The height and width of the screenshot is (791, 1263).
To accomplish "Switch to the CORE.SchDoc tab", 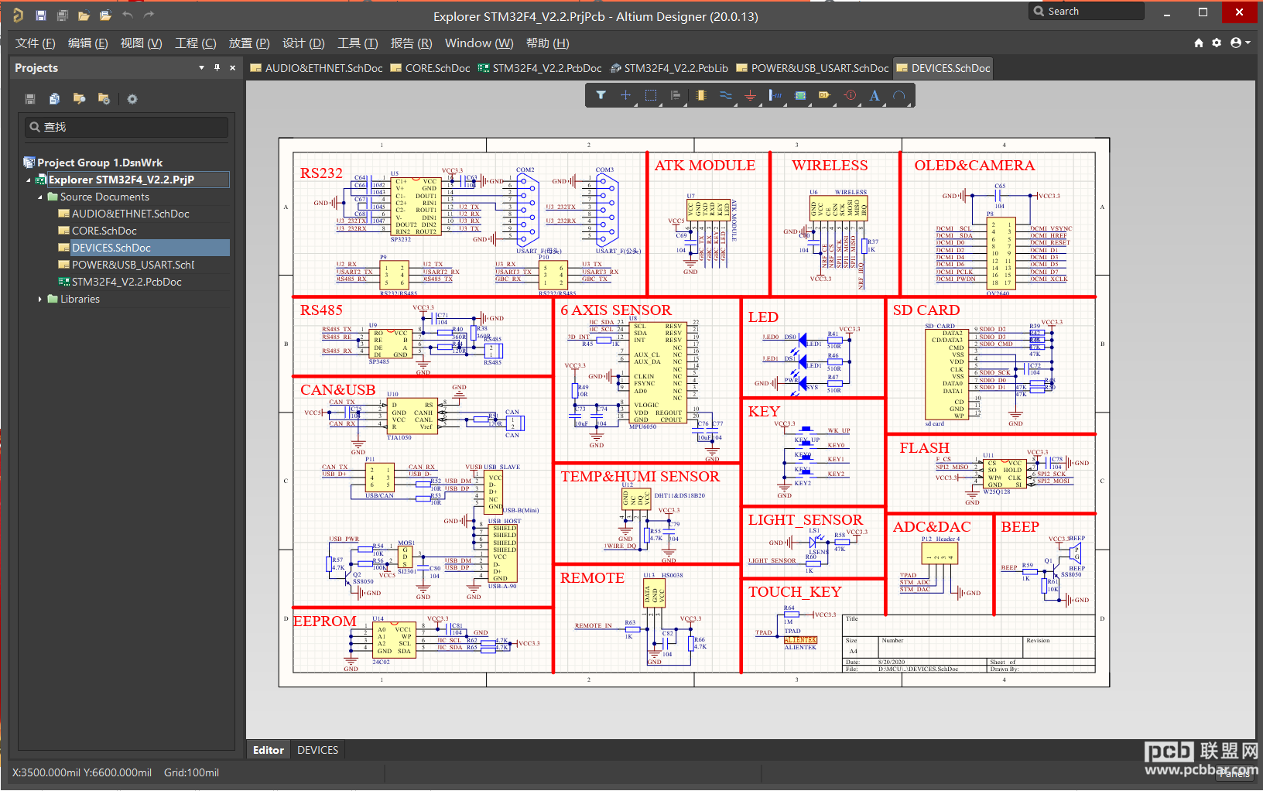I will 430,68.
